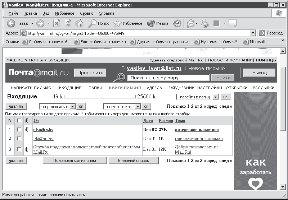The image size is (288, 200).
Task: Click the Refresh page icon
Action: [x=68, y=23]
